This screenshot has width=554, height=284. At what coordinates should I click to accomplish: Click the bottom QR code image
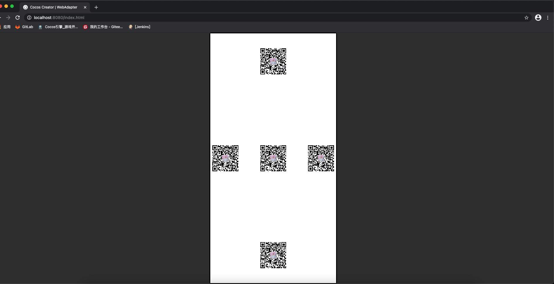coord(273,255)
